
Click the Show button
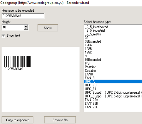(48, 28)
